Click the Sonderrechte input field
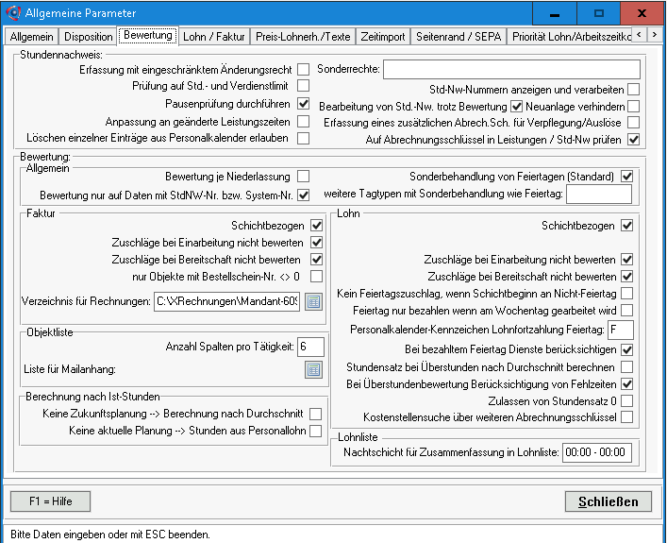The image size is (667, 543). (x=510, y=69)
